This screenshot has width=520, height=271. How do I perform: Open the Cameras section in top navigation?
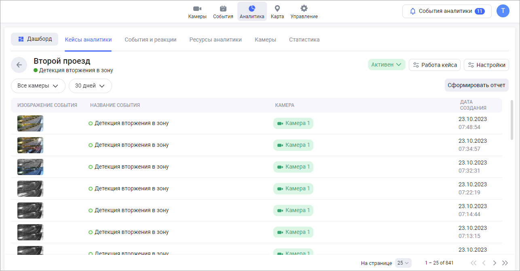click(197, 12)
